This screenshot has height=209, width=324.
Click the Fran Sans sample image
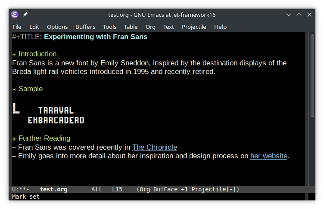click(48, 114)
